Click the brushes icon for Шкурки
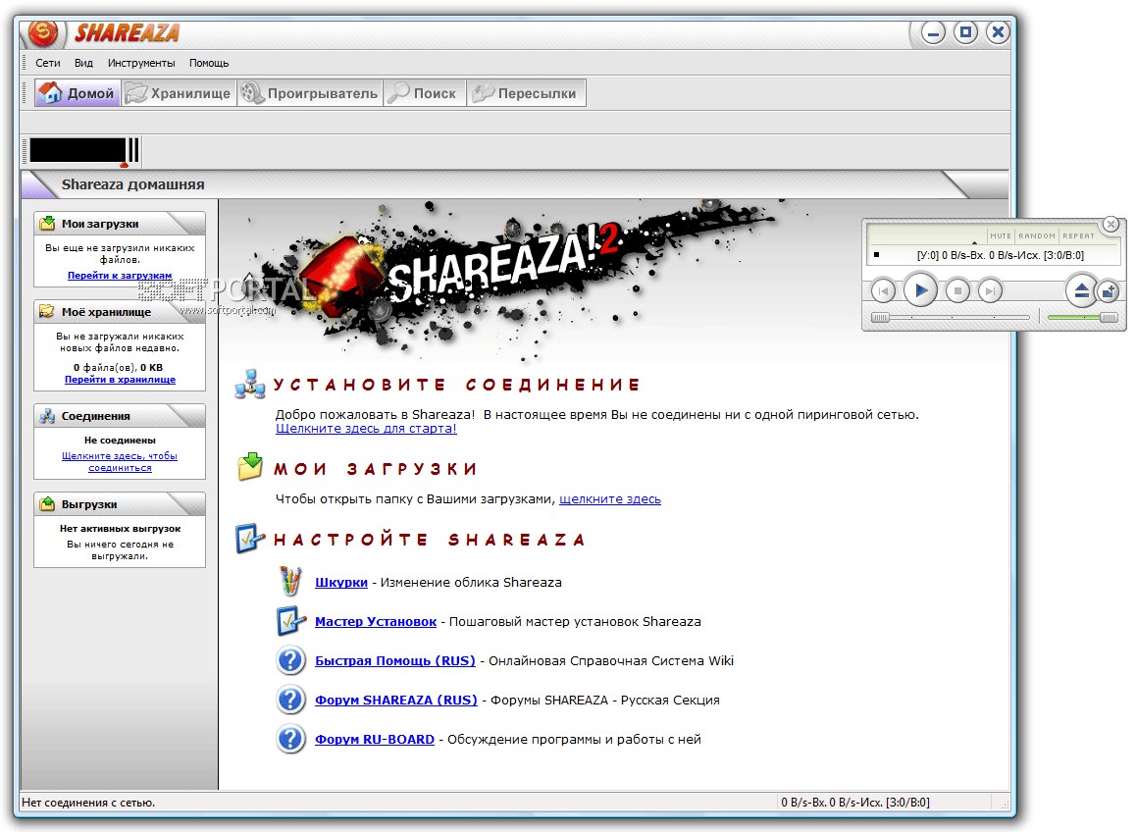This screenshot has width=1136, height=832. [290, 581]
